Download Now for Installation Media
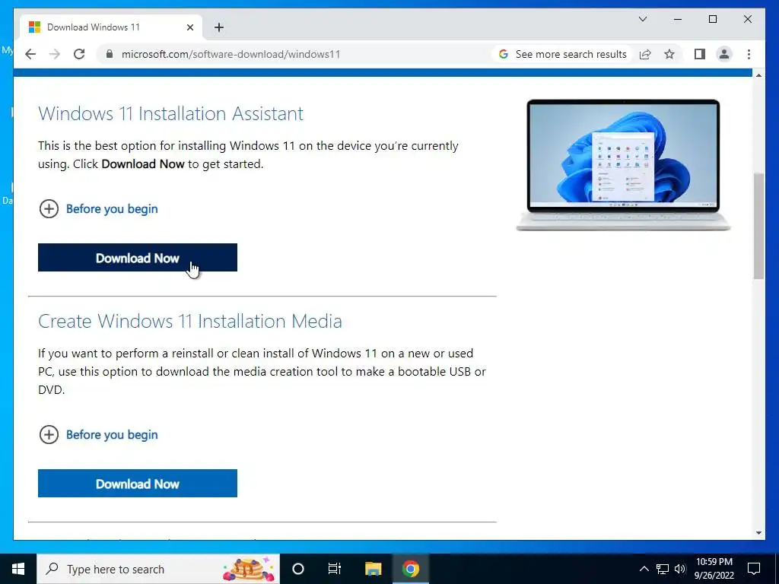 [x=138, y=483]
